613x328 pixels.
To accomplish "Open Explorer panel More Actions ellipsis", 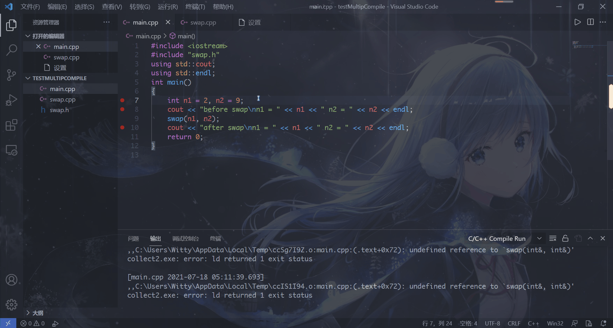I will tap(107, 22).
